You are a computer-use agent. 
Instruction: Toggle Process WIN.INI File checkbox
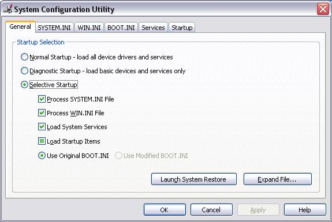click(x=42, y=112)
